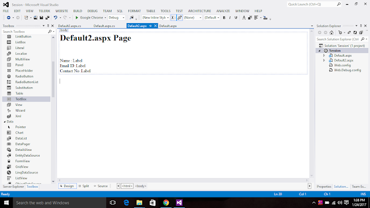The width and height of the screenshot is (370, 208).
Task: Pin the Default2.aspx tab
Action: [x=150, y=26]
